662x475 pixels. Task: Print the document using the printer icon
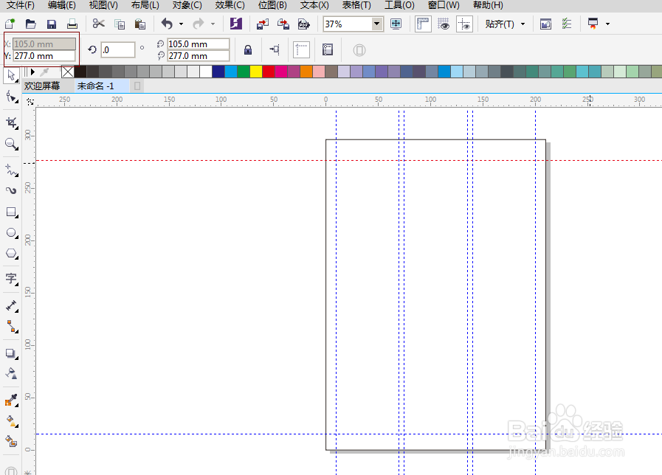point(72,24)
